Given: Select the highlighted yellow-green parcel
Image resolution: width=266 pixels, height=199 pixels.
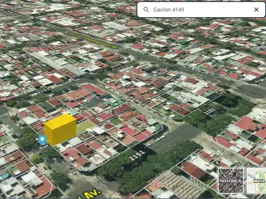Looking at the screenshot, I should click(85, 127).
